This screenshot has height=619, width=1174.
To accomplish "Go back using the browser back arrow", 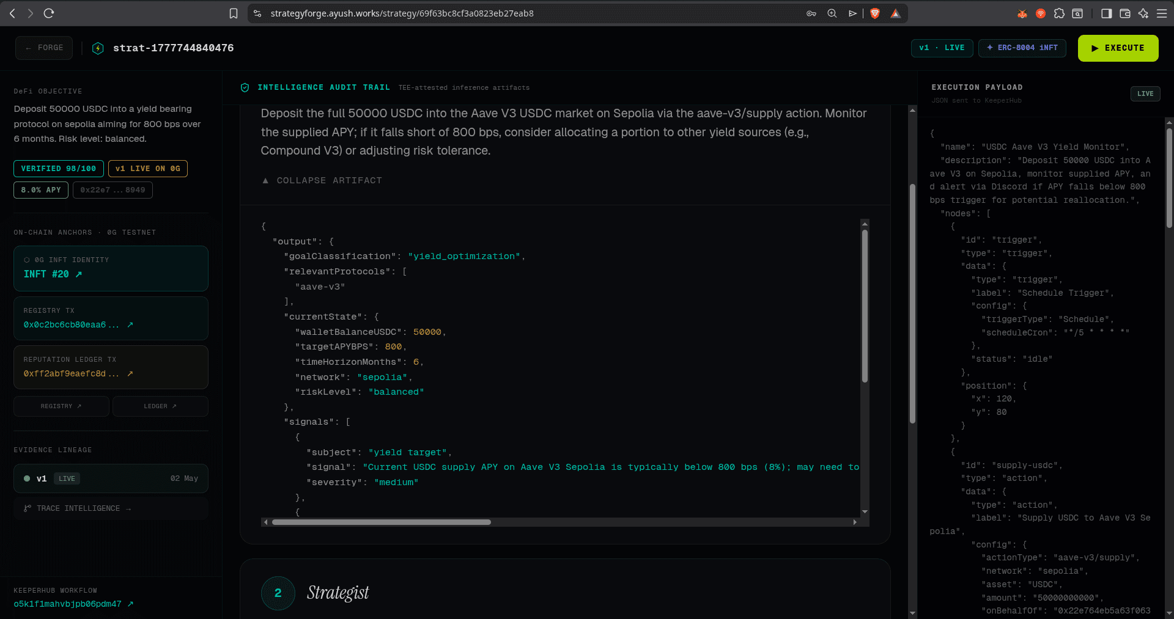I will [x=12, y=13].
